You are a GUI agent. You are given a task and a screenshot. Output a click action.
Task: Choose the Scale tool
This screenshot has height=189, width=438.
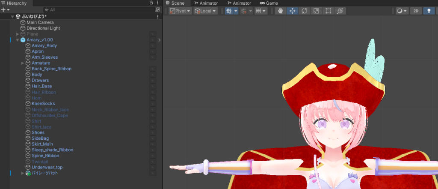point(316,11)
